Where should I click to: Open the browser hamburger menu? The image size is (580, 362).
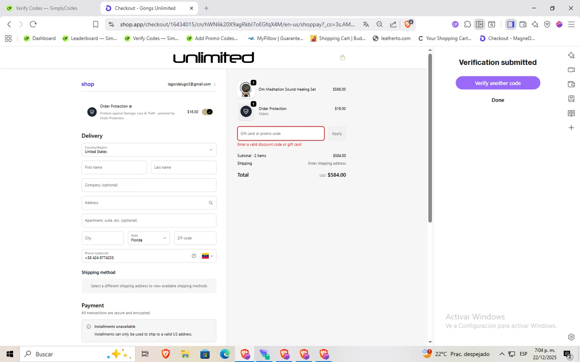point(571,24)
